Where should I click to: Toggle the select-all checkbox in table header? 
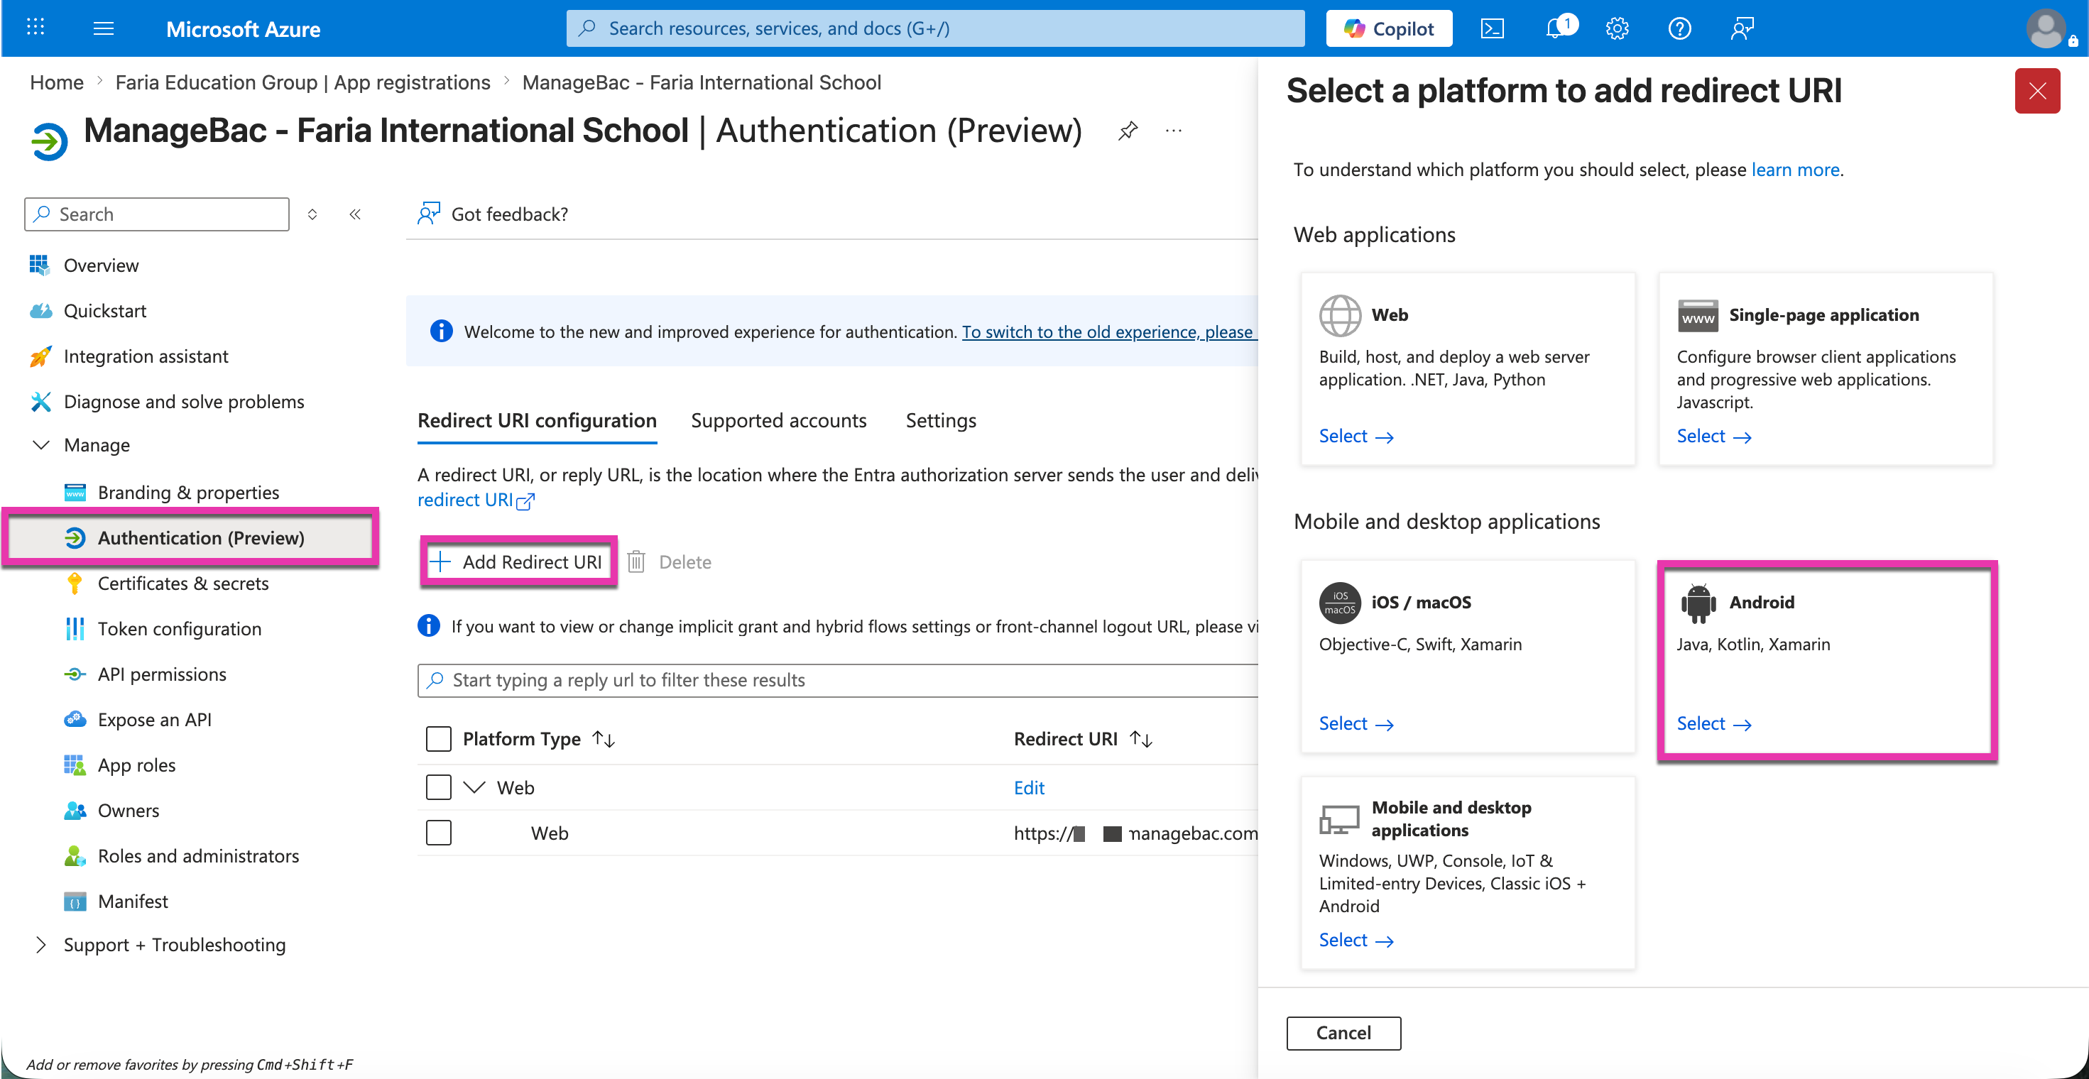pos(439,738)
